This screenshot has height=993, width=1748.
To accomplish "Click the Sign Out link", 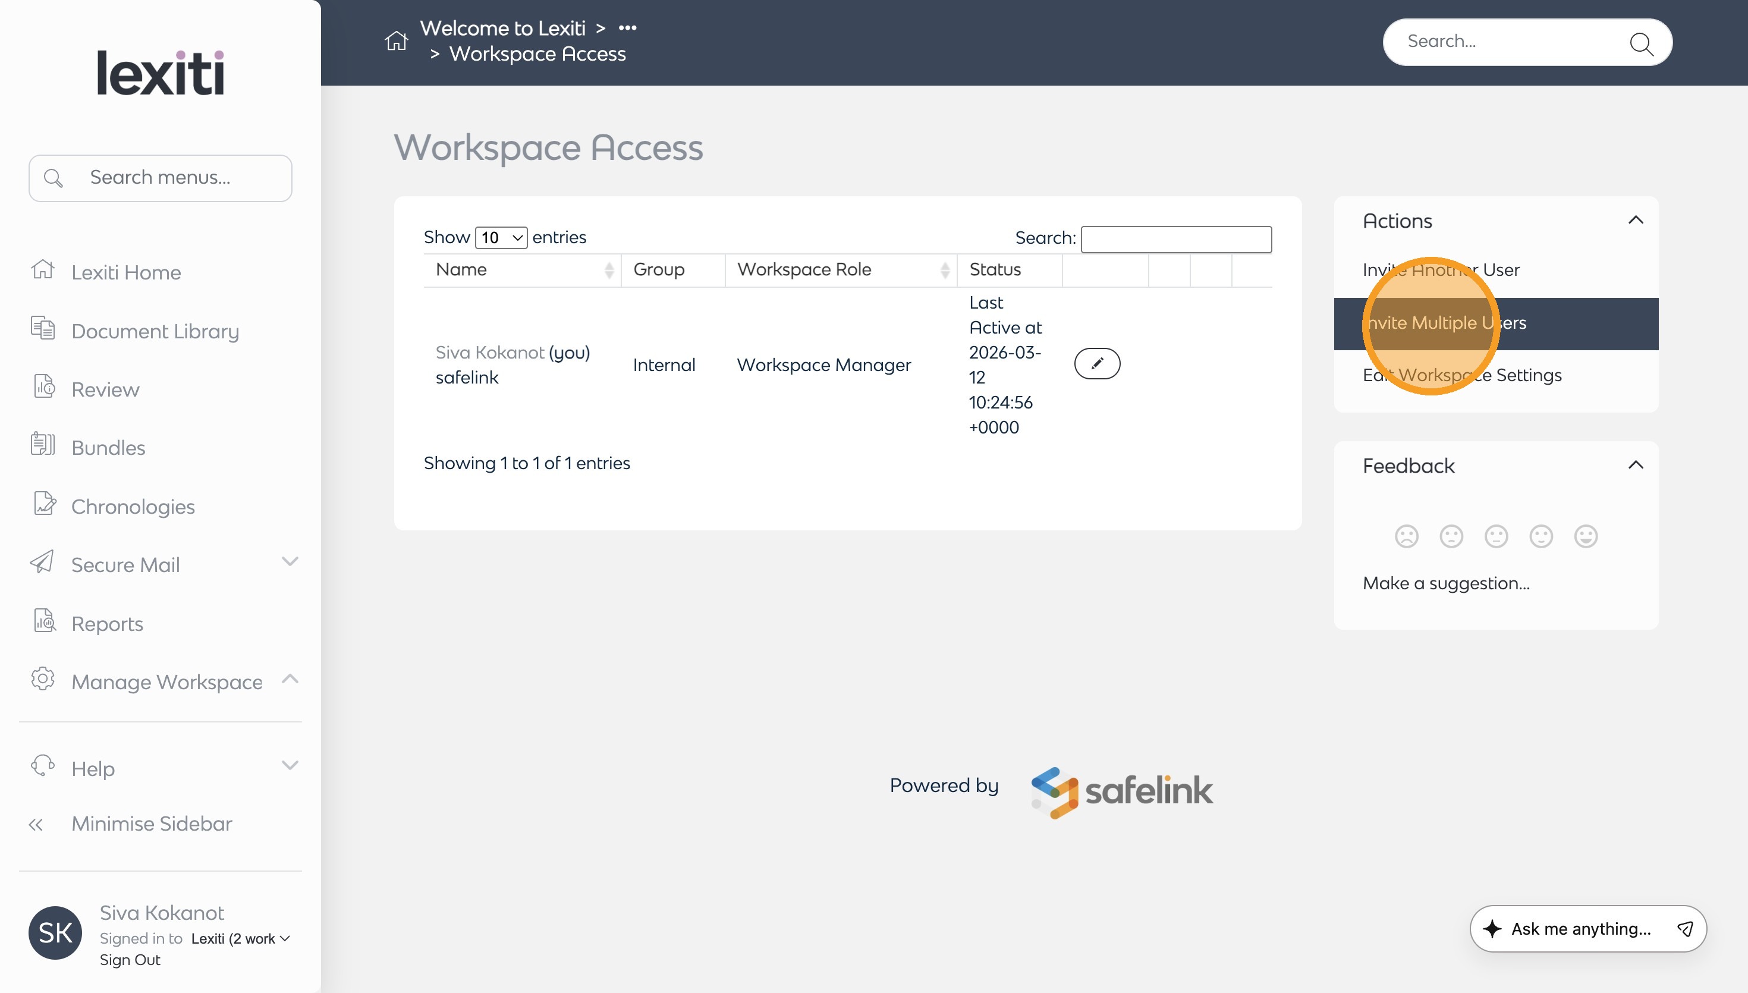I will click(130, 960).
